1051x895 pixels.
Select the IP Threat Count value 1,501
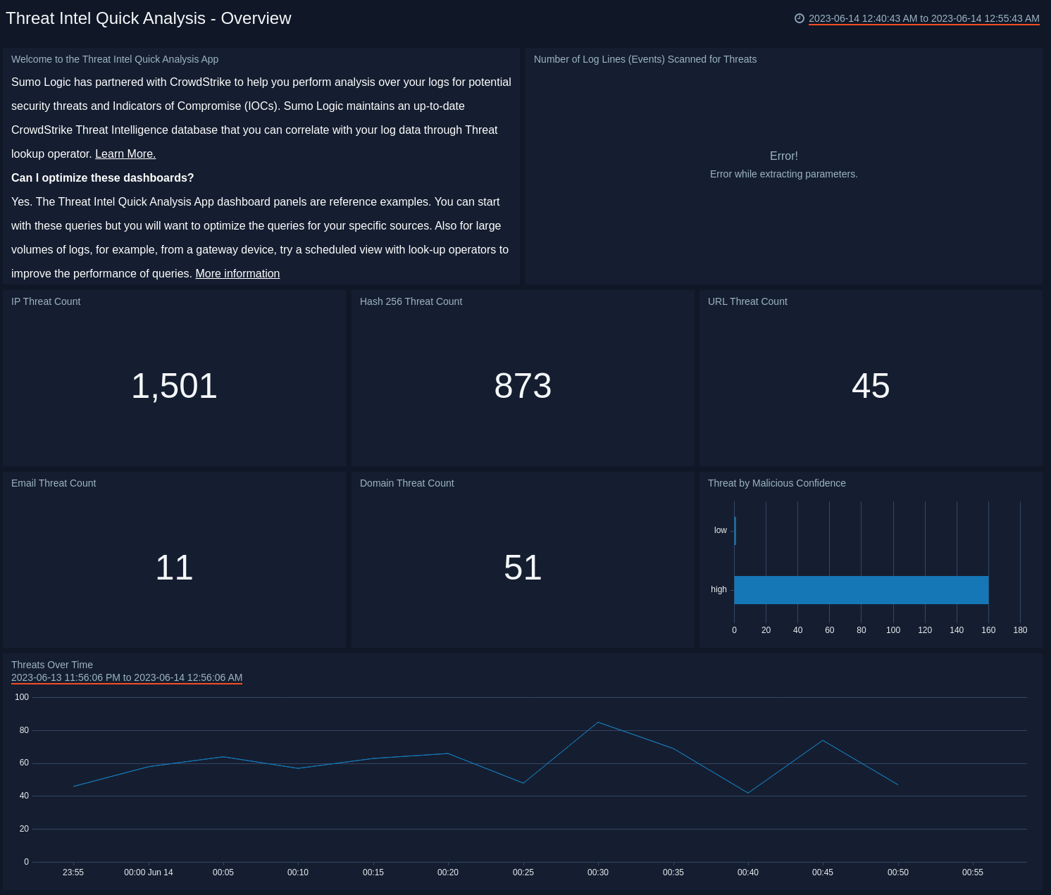174,386
